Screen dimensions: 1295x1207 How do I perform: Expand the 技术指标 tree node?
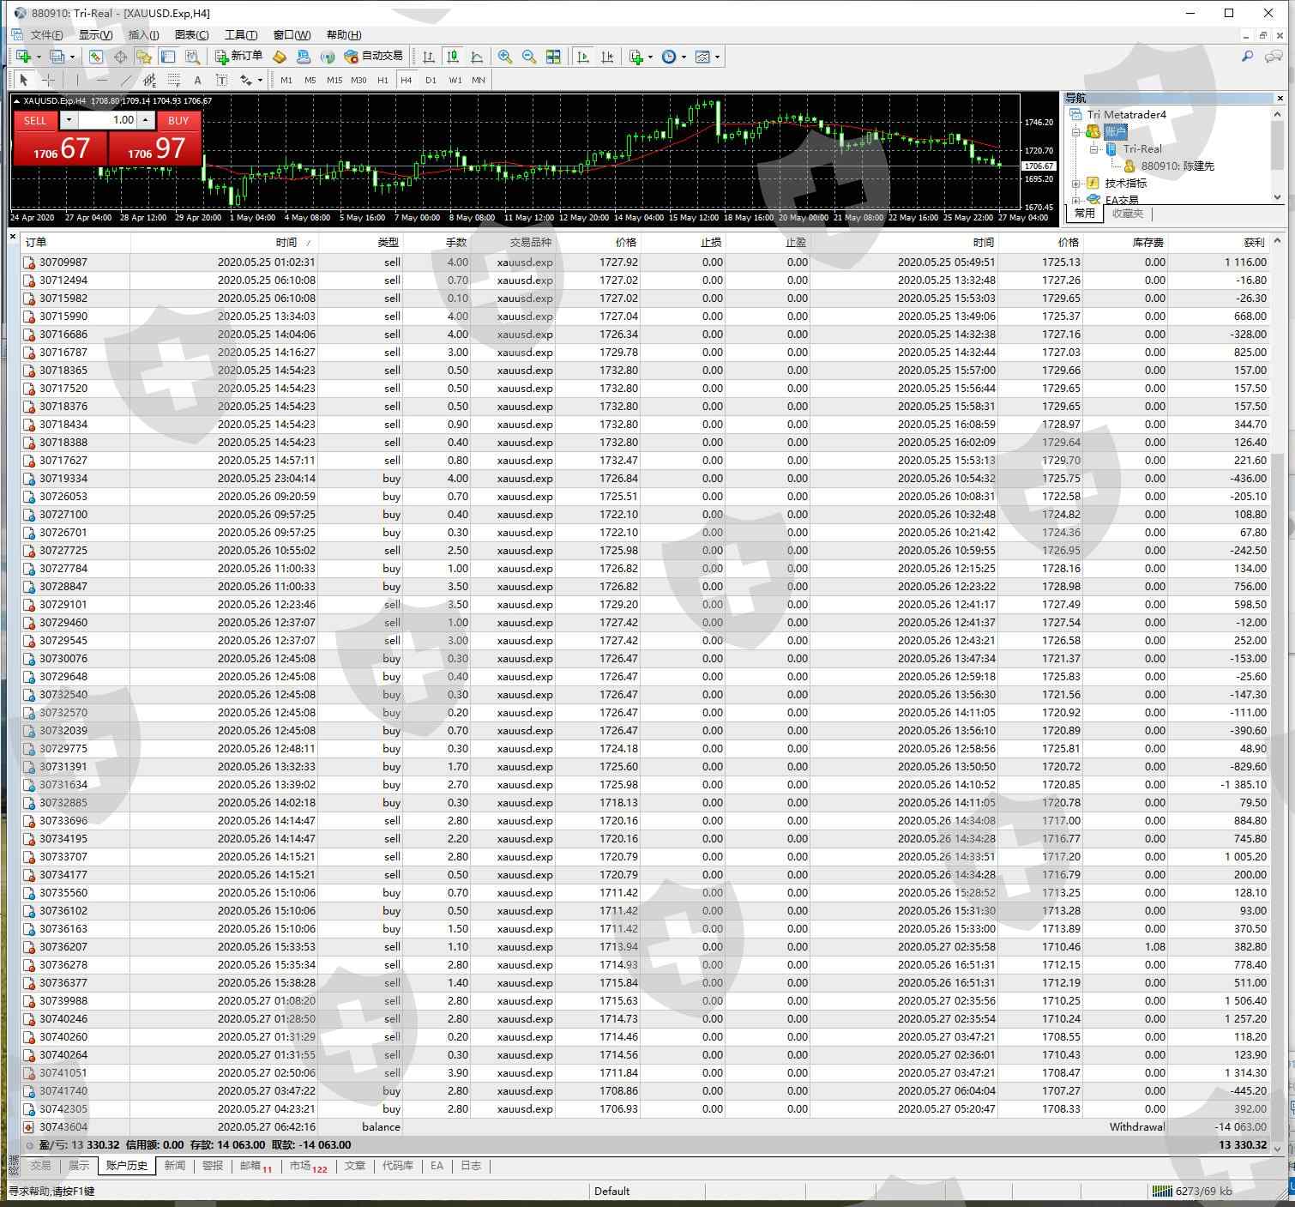(1075, 183)
